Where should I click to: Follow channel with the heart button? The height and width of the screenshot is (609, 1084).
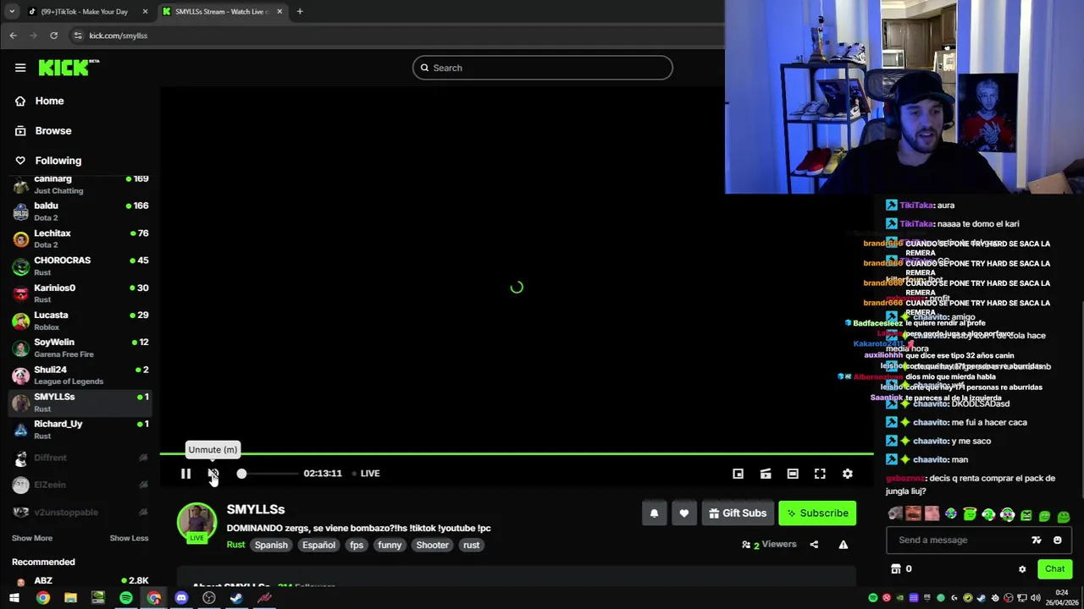(x=684, y=513)
